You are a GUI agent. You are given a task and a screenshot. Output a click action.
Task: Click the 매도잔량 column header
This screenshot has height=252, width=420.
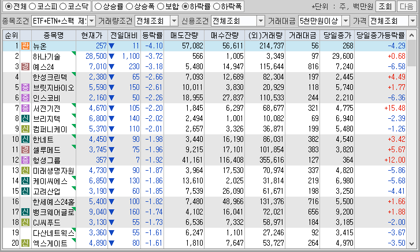pos(184,35)
